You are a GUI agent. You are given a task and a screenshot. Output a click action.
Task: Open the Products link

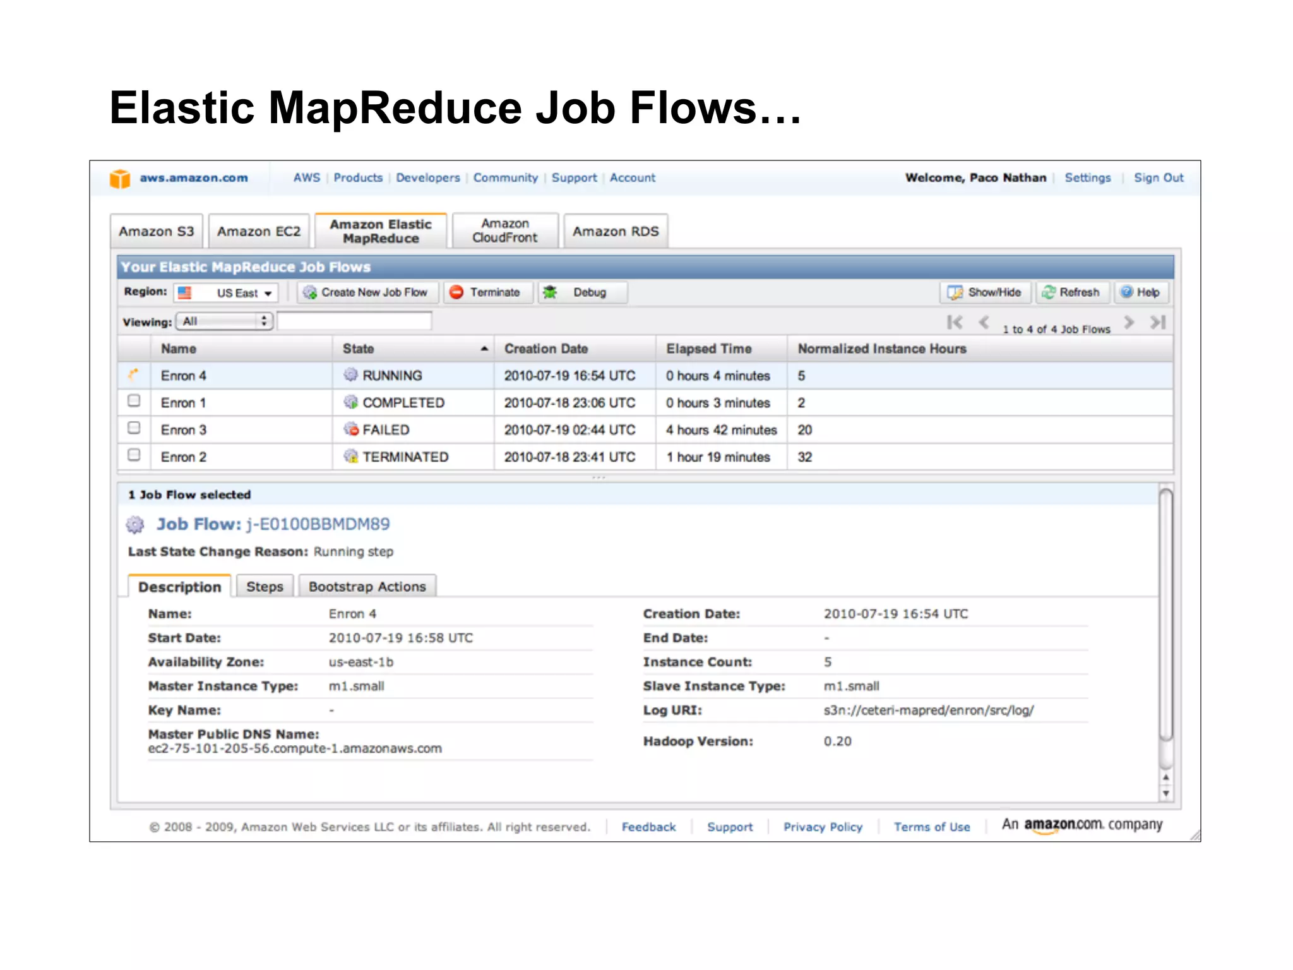[x=358, y=177]
